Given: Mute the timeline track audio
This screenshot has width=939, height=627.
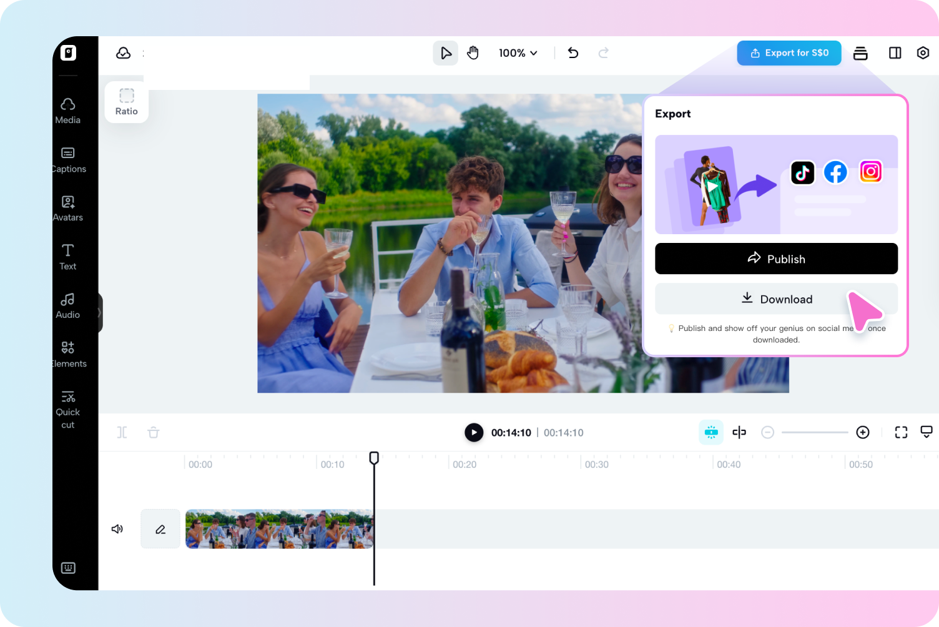Looking at the screenshot, I should (x=117, y=529).
